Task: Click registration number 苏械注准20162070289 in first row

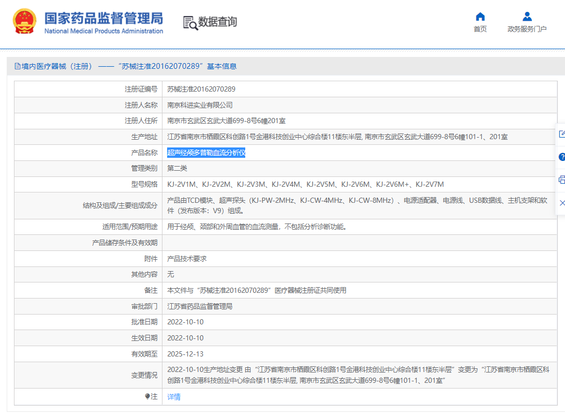Action: 201,89
